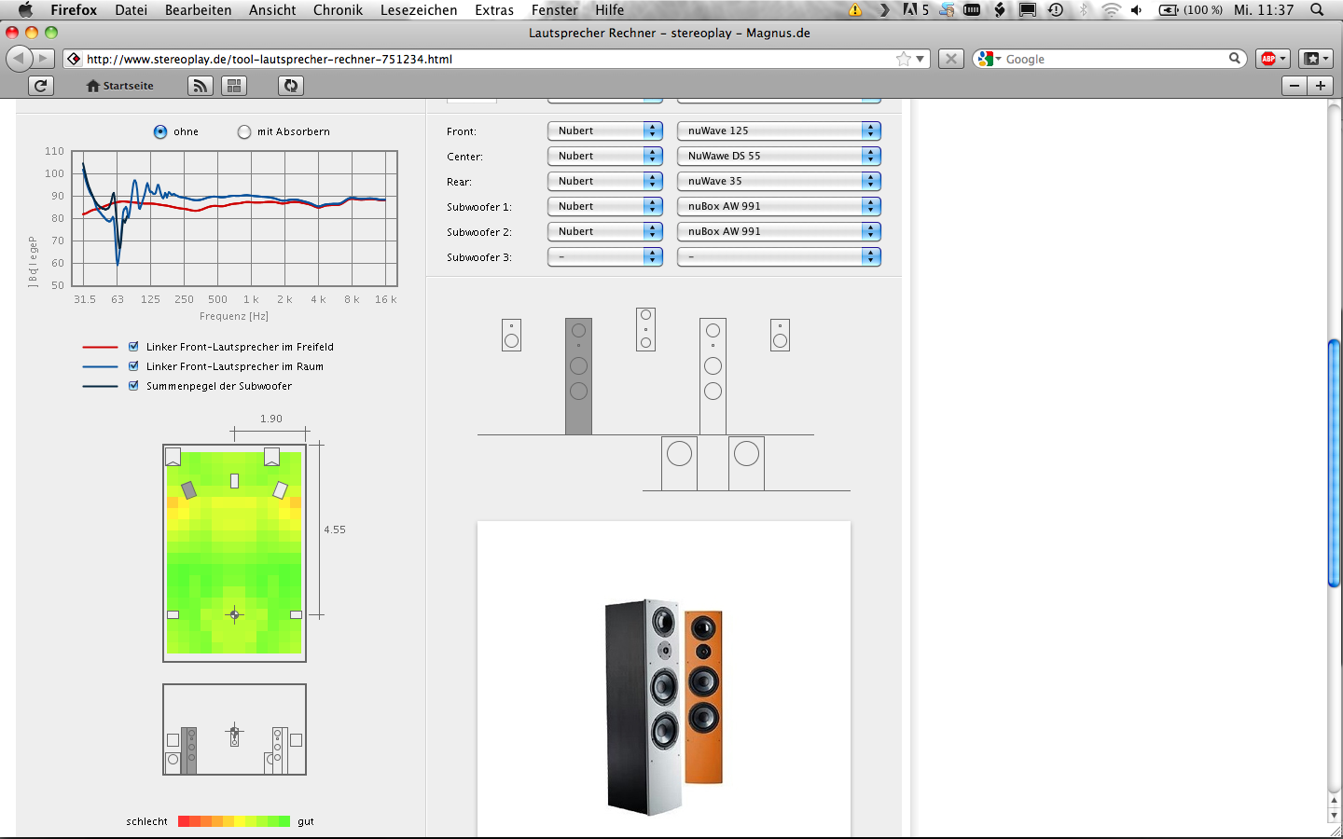Open the Front brand dropdown
Screen dimensions: 1343x839
point(605,131)
